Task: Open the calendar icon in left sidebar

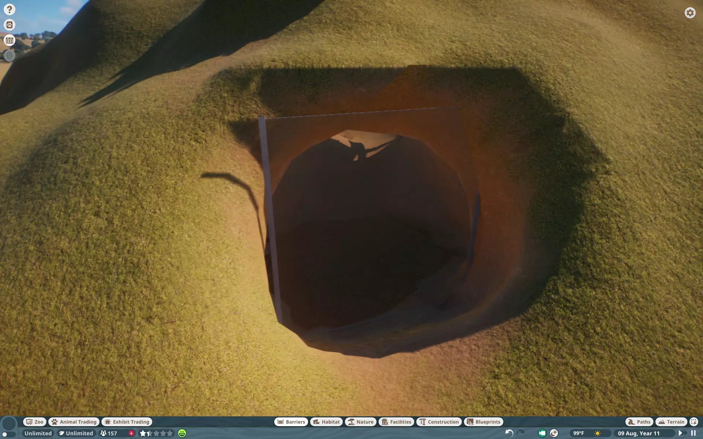Action: coord(10,40)
